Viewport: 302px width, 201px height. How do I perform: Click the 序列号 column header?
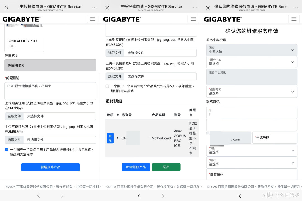(x=127, y=115)
